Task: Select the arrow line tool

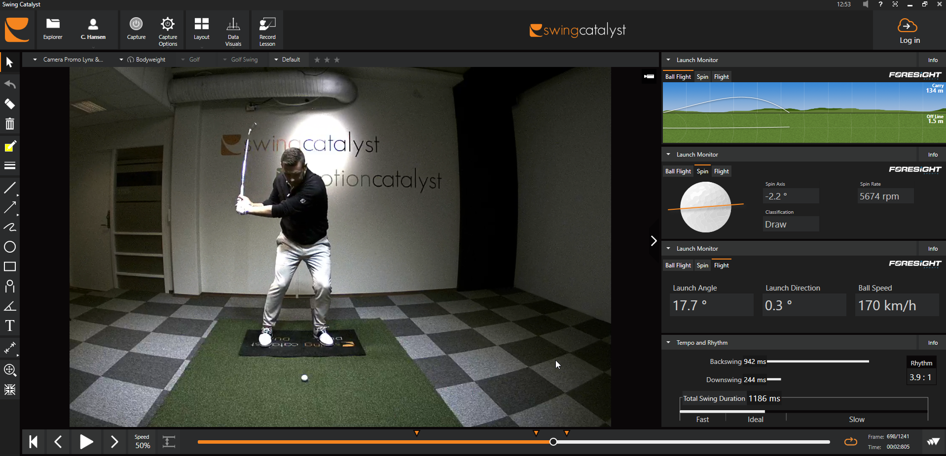Action: click(10, 207)
